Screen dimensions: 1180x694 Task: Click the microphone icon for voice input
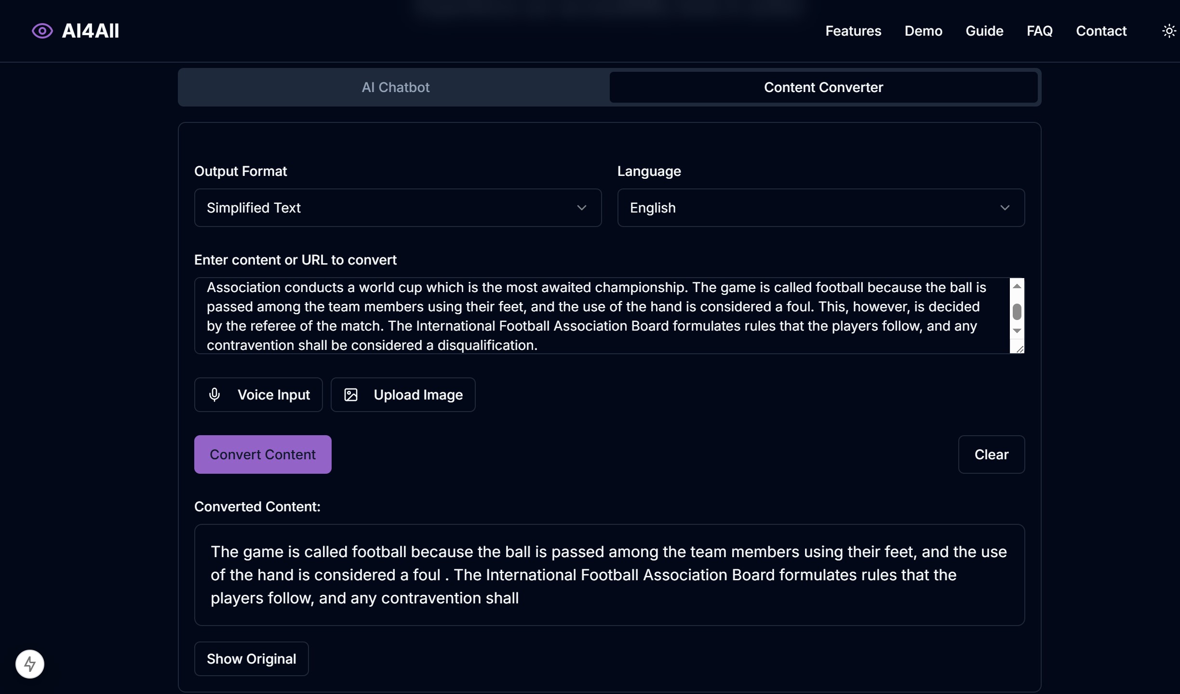215,395
